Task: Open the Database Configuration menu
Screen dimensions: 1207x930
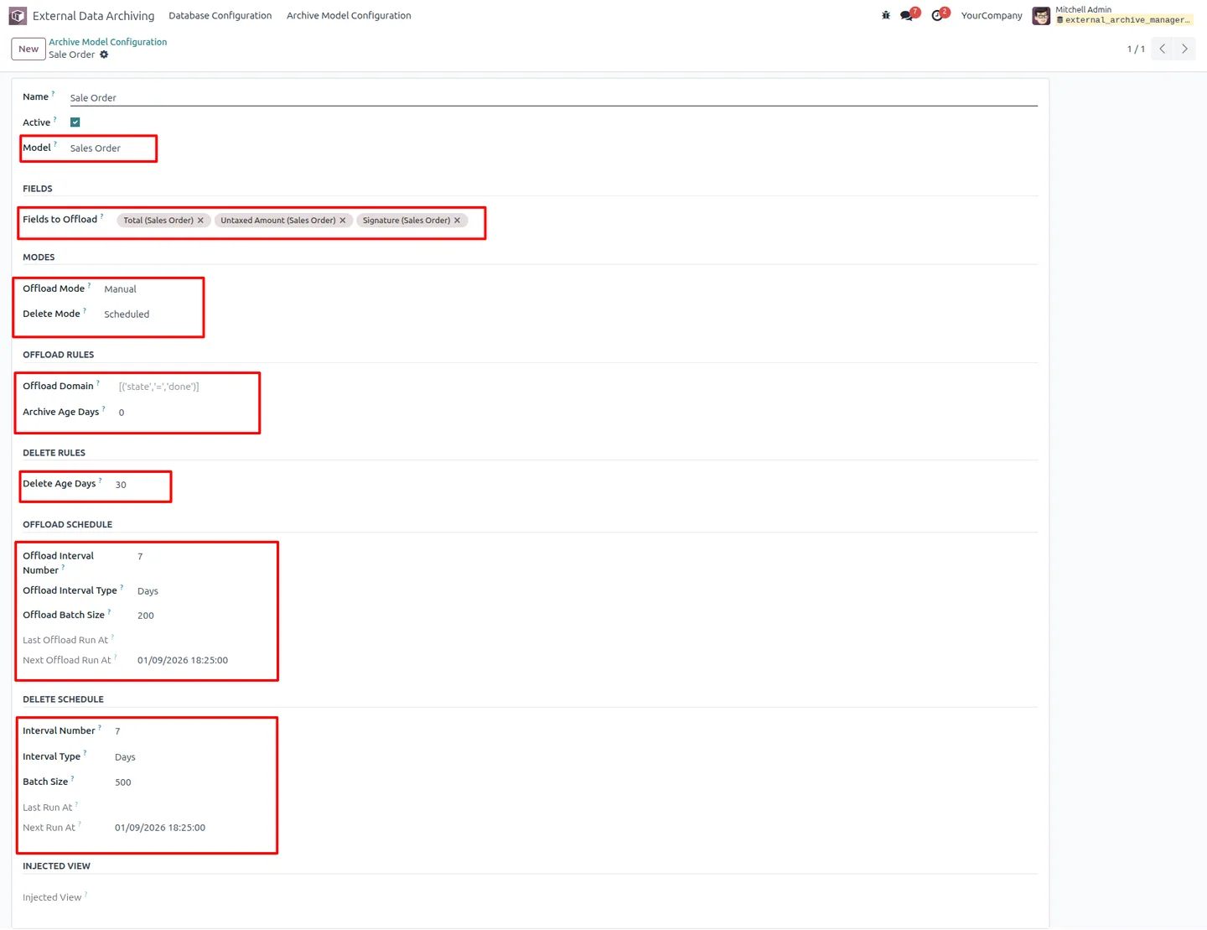Action: pos(220,15)
